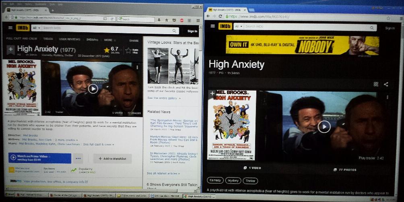Open the all topics grid icon
The height and width of the screenshot is (202, 404).
pyautogui.click(x=376, y=84)
